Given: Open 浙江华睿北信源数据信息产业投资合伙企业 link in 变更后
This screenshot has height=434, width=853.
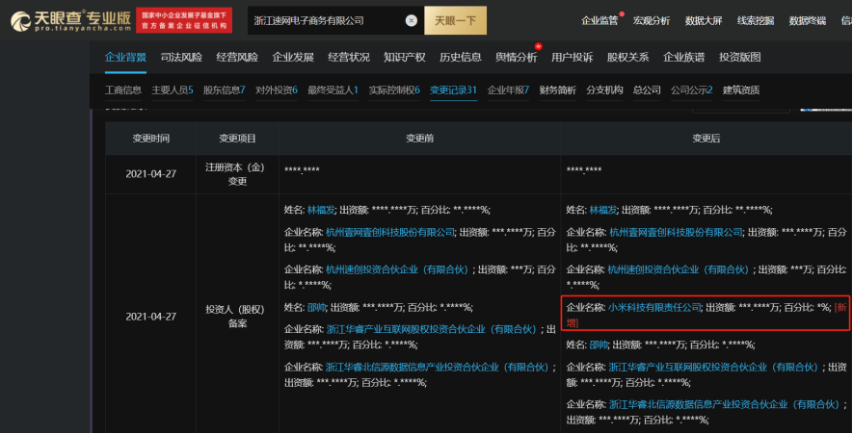Looking at the screenshot, I should [x=725, y=405].
